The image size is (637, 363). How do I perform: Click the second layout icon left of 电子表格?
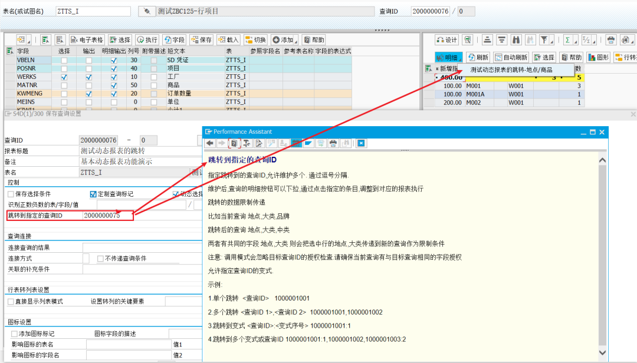pos(60,40)
